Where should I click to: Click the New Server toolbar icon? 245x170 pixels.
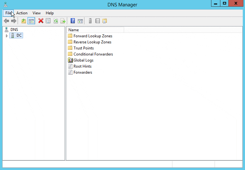(x=90, y=21)
